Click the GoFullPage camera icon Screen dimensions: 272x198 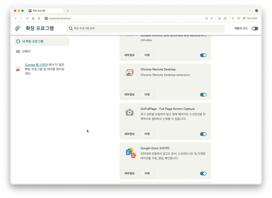(x=130, y=112)
